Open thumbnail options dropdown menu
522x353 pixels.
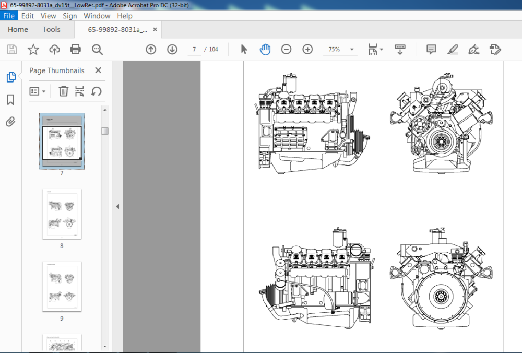point(38,91)
